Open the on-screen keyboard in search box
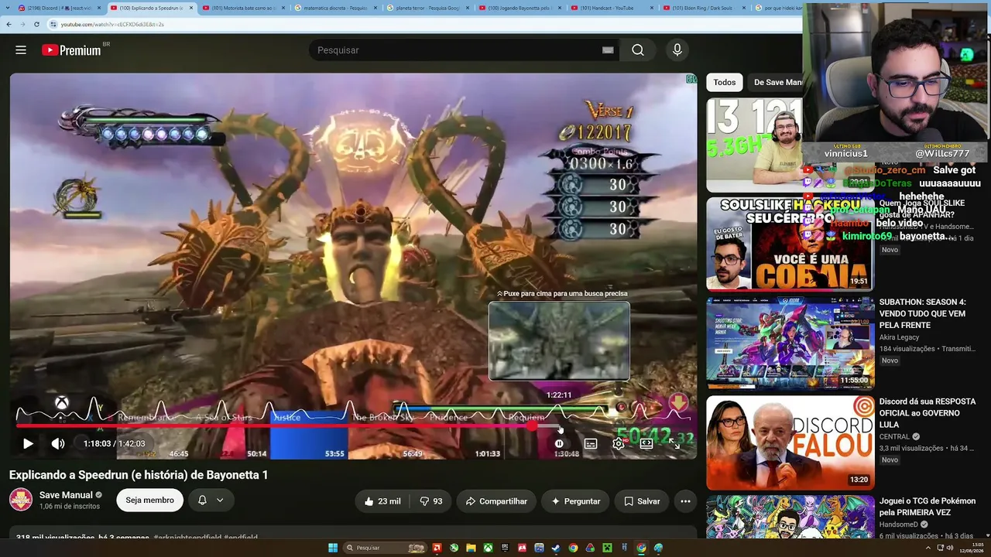This screenshot has height=557, width=991. point(608,50)
